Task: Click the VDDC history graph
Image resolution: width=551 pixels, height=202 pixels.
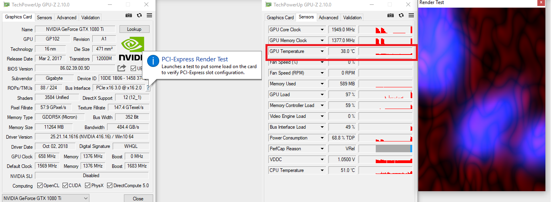Action: (x=385, y=160)
